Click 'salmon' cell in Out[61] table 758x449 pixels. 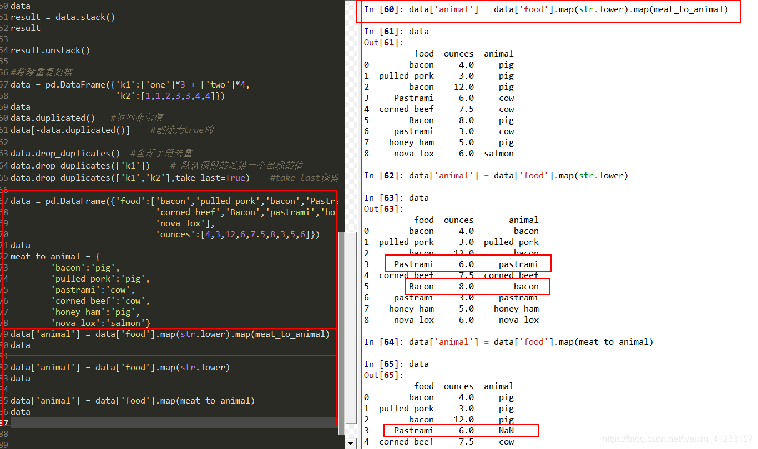(x=499, y=153)
